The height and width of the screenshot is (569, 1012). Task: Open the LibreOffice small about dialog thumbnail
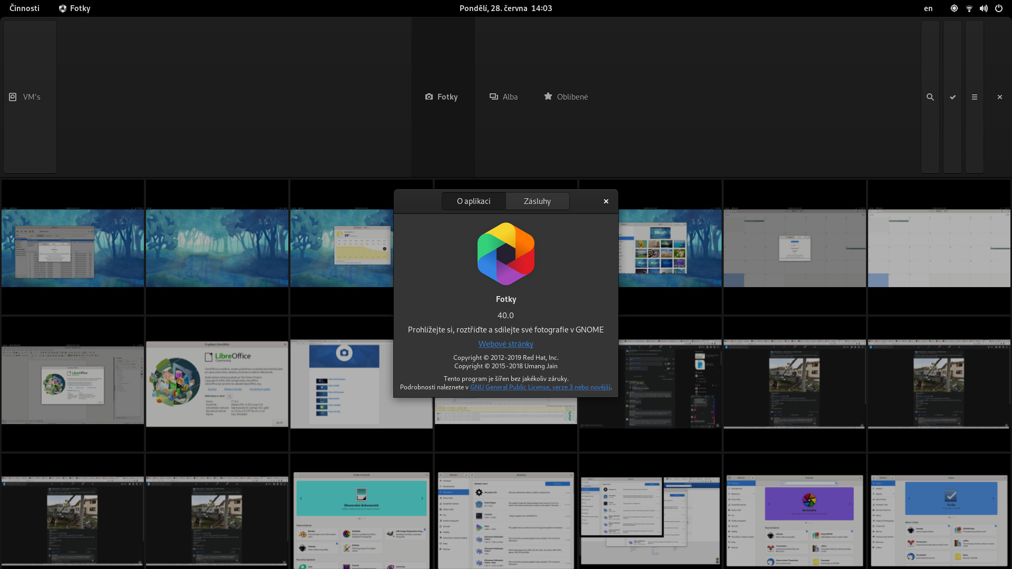73,384
